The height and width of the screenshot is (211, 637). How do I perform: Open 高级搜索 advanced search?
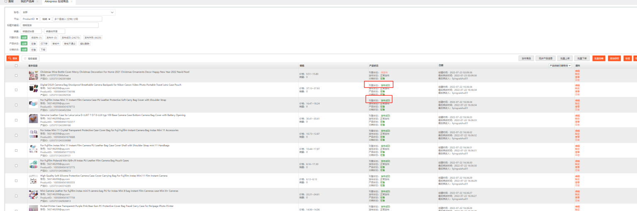coord(30,58)
